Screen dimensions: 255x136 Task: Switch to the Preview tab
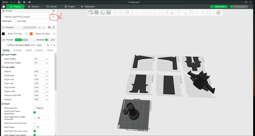coord(33,7)
